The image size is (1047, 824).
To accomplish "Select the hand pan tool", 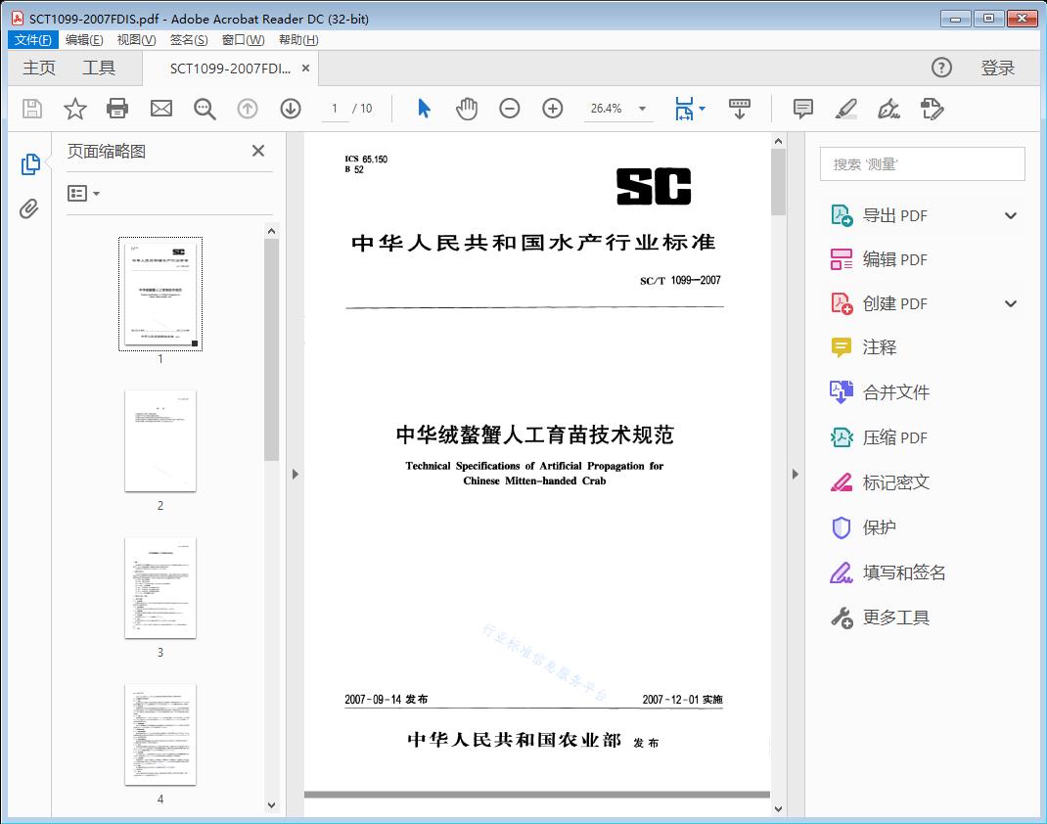I will pyautogui.click(x=467, y=109).
